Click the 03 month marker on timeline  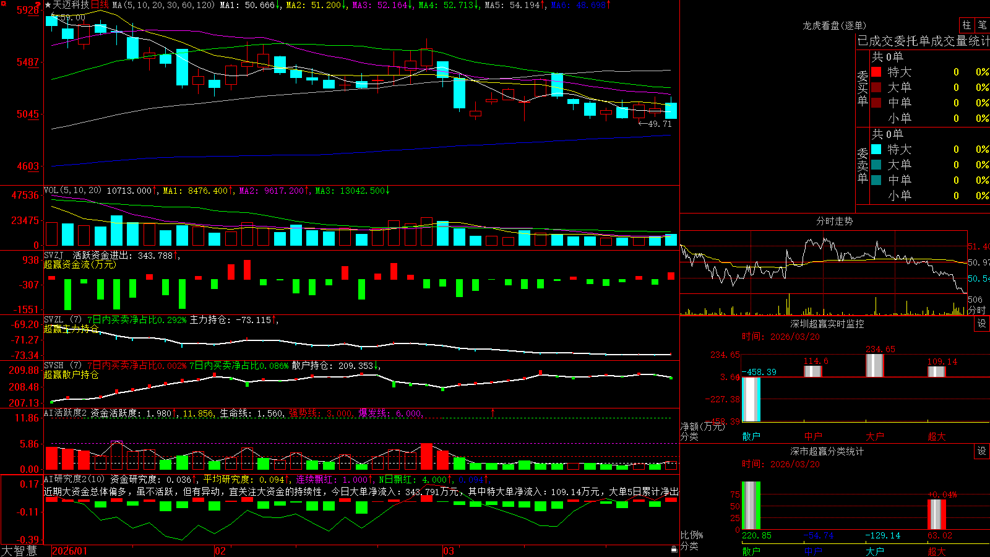tap(449, 551)
